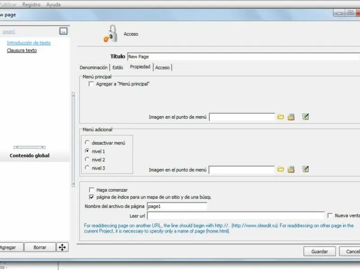Select desactivar menú radio option
This screenshot has height=270, width=360.
tap(87, 143)
